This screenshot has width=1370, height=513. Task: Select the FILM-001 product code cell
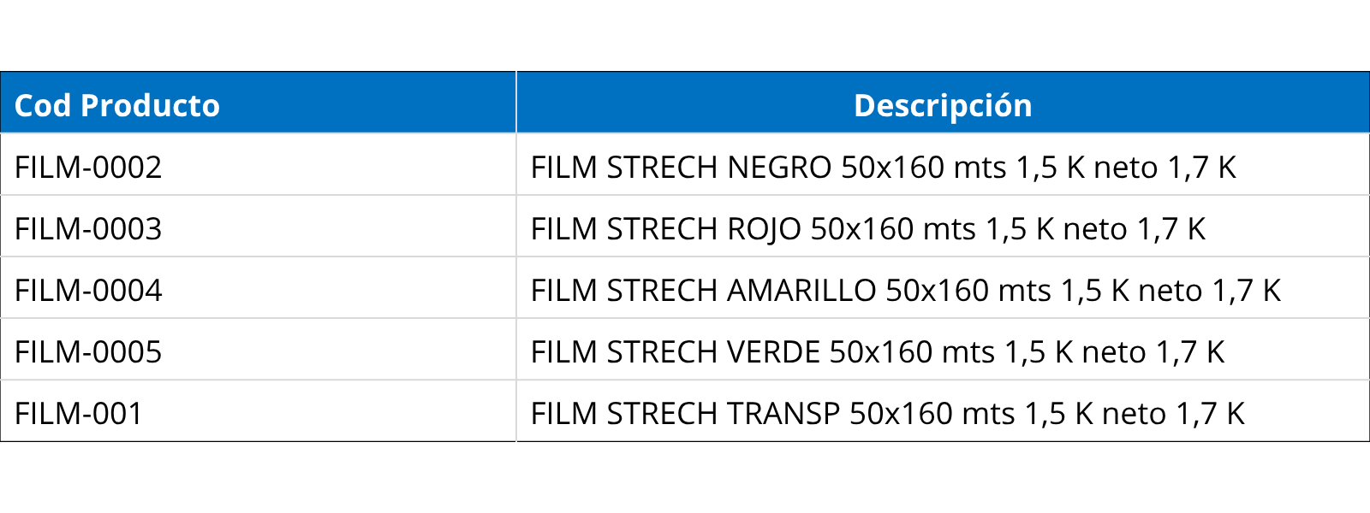pyautogui.click(x=258, y=411)
